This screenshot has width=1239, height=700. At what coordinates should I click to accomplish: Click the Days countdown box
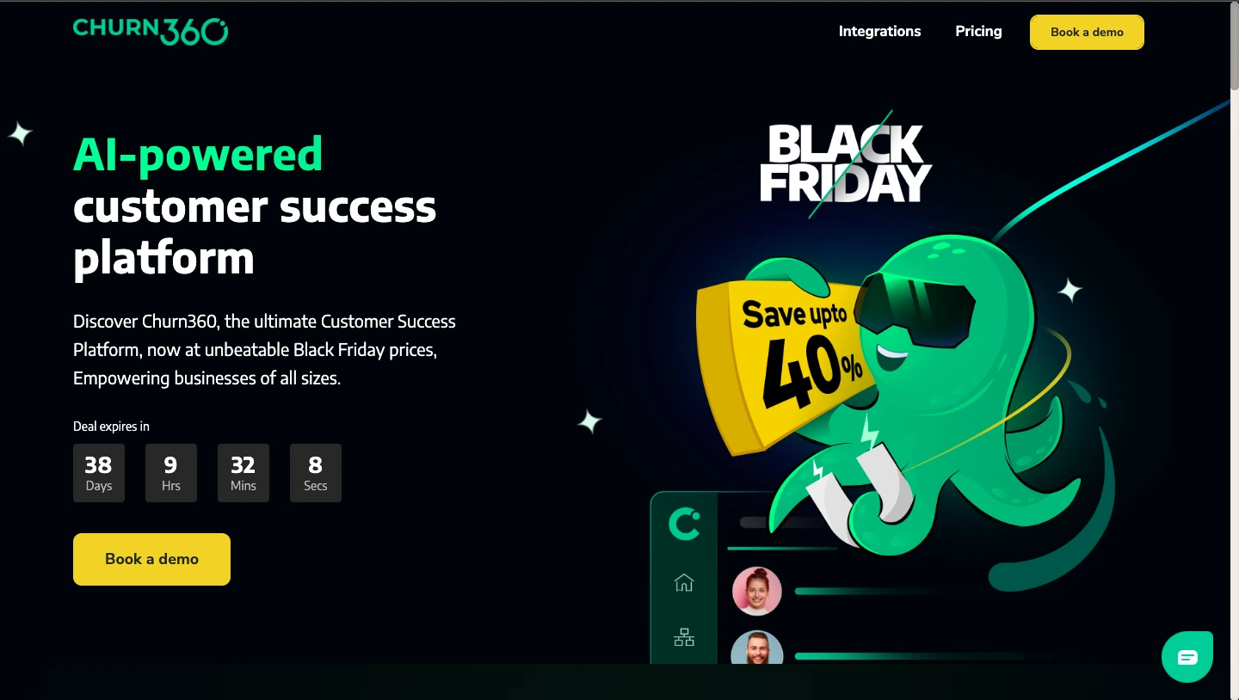[x=99, y=473]
